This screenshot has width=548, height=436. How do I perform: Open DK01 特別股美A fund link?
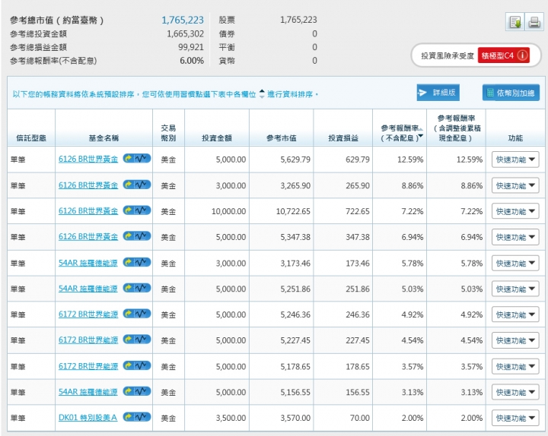click(x=88, y=417)
